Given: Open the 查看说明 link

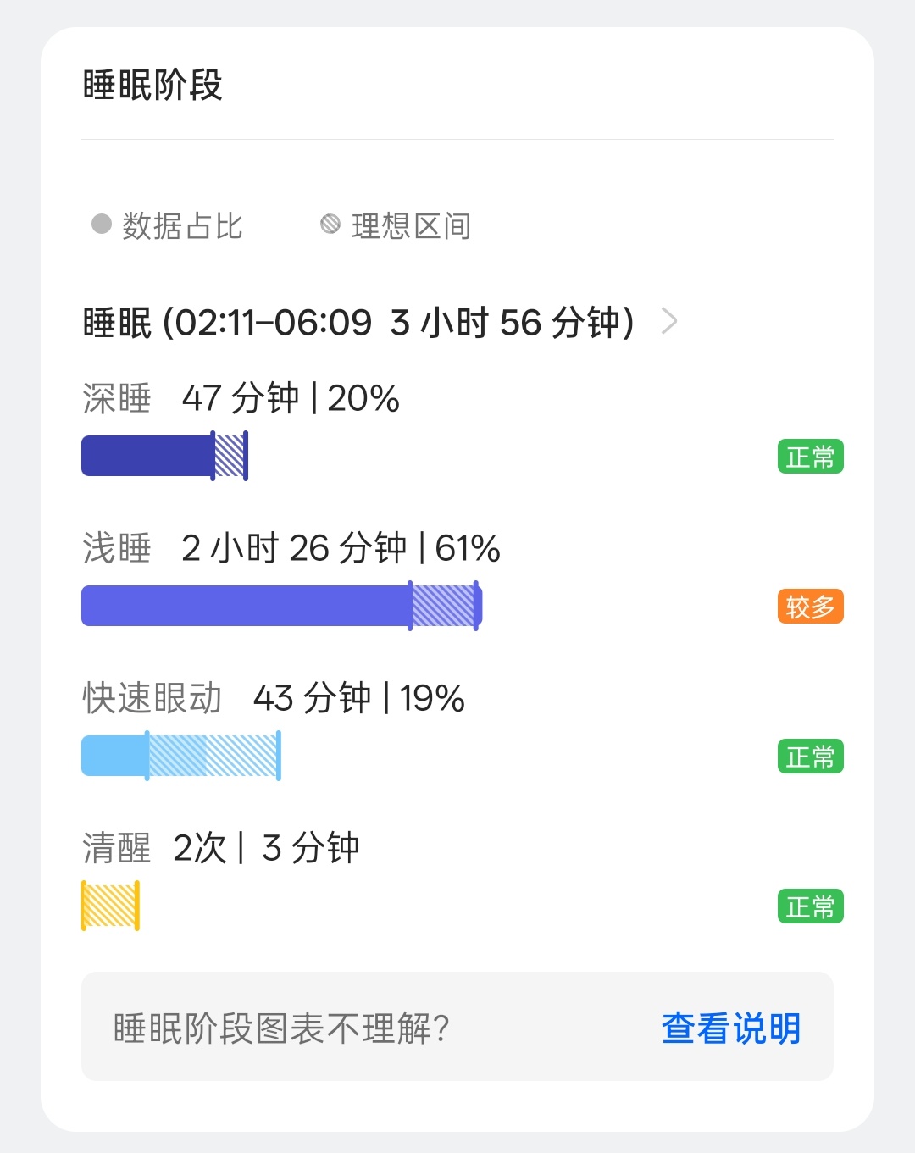Looking at the screenshot, I should [731, 1028].
